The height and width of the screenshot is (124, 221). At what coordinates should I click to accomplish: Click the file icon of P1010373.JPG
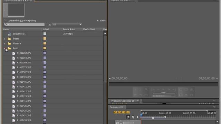click(x=14, y=68)
